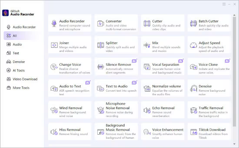Go to Video Download section

[x=25, y=79]
